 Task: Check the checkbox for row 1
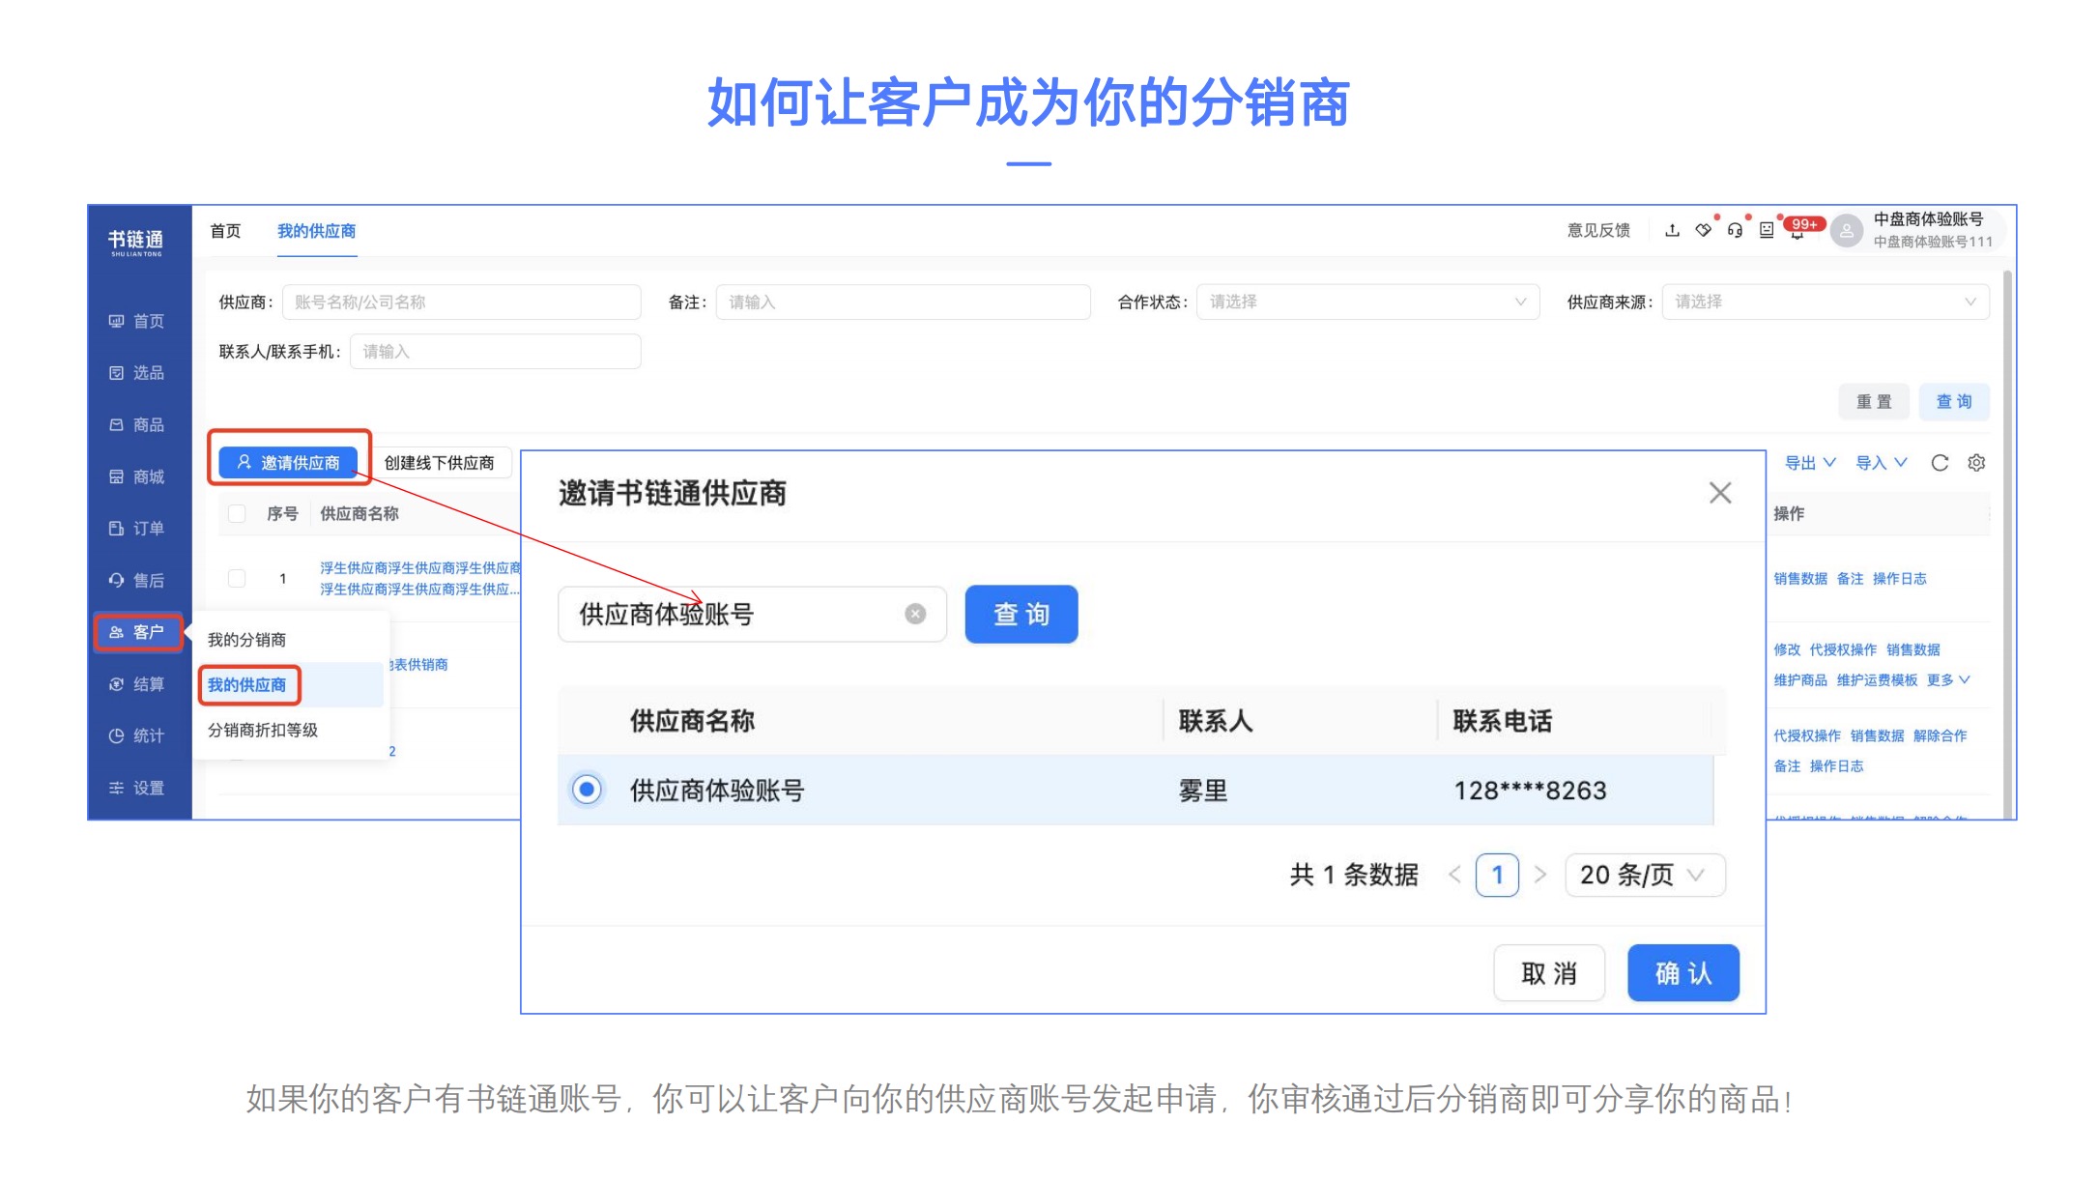click(x=237, y=578)
